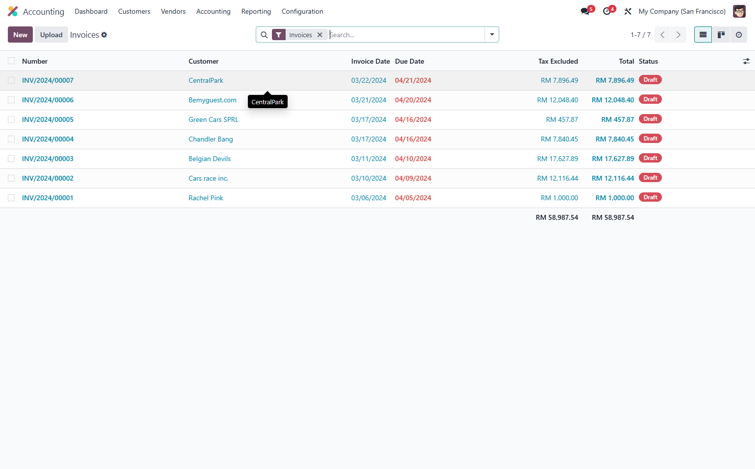Tick checkbox for INV/2024/00005
755x469 pixels.
click(x=11, y=119)
